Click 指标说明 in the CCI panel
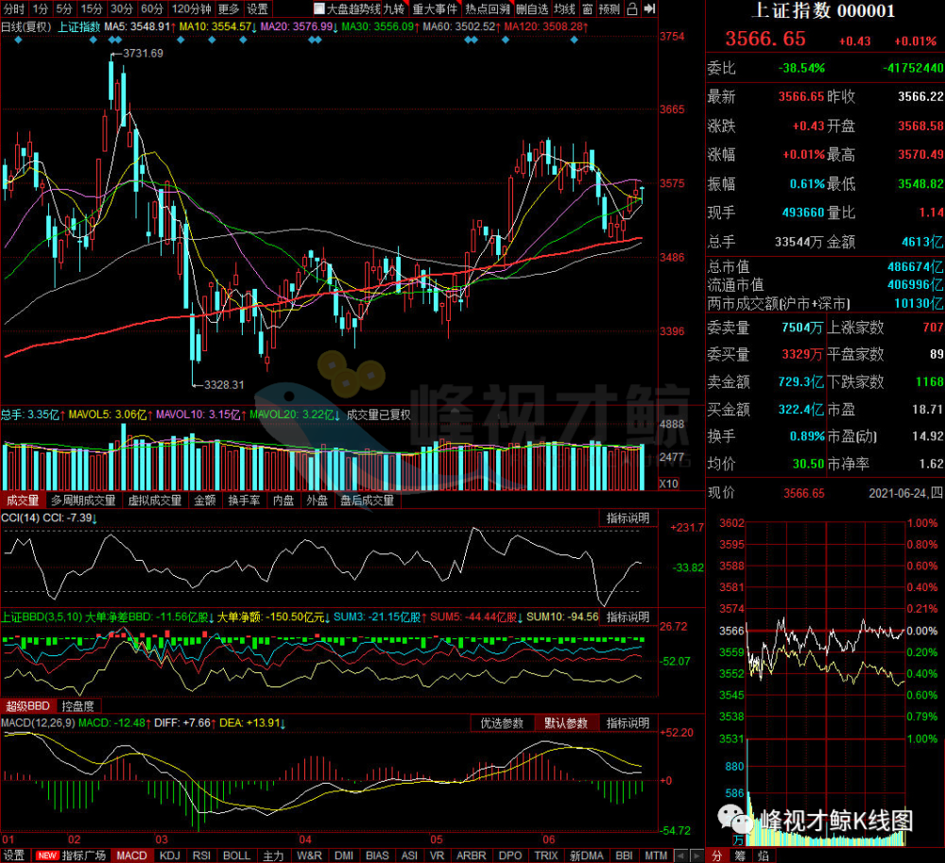The image size is (945, 863). tap(628, 518)
